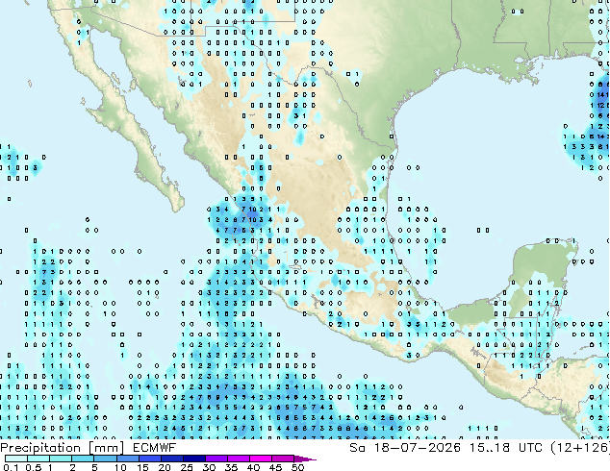Click the '35' legend value

tap(231, 467)
